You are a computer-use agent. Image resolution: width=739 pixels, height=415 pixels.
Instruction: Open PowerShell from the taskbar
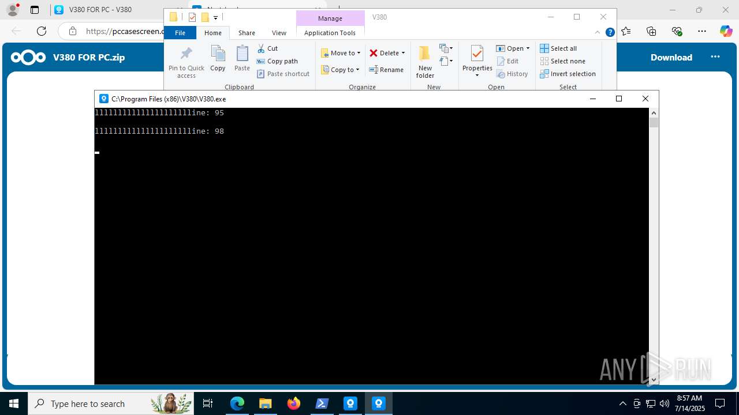coord(322,403)
